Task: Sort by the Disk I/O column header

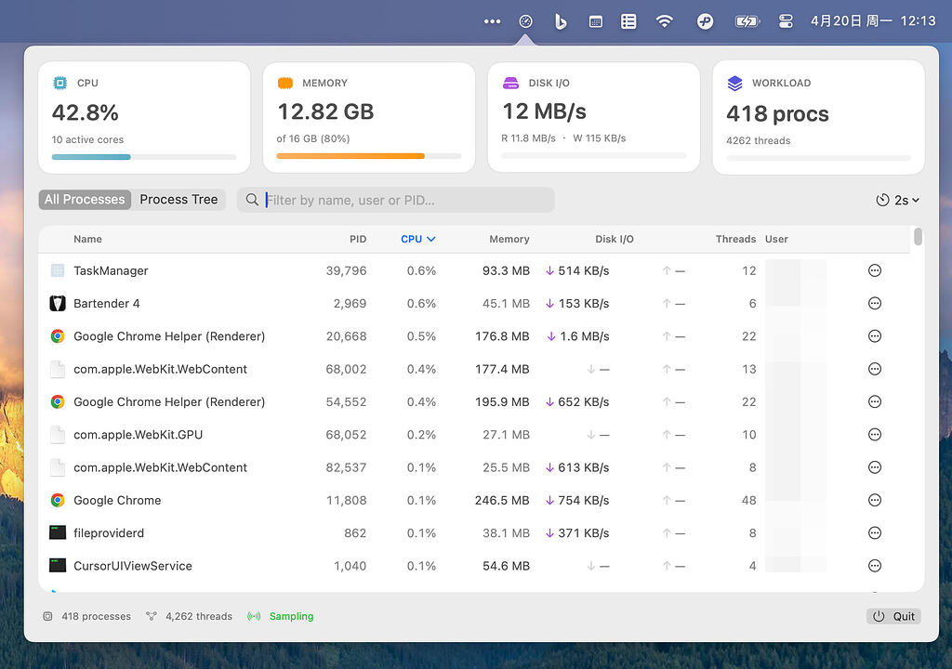Action: click(x=614, y=239)
